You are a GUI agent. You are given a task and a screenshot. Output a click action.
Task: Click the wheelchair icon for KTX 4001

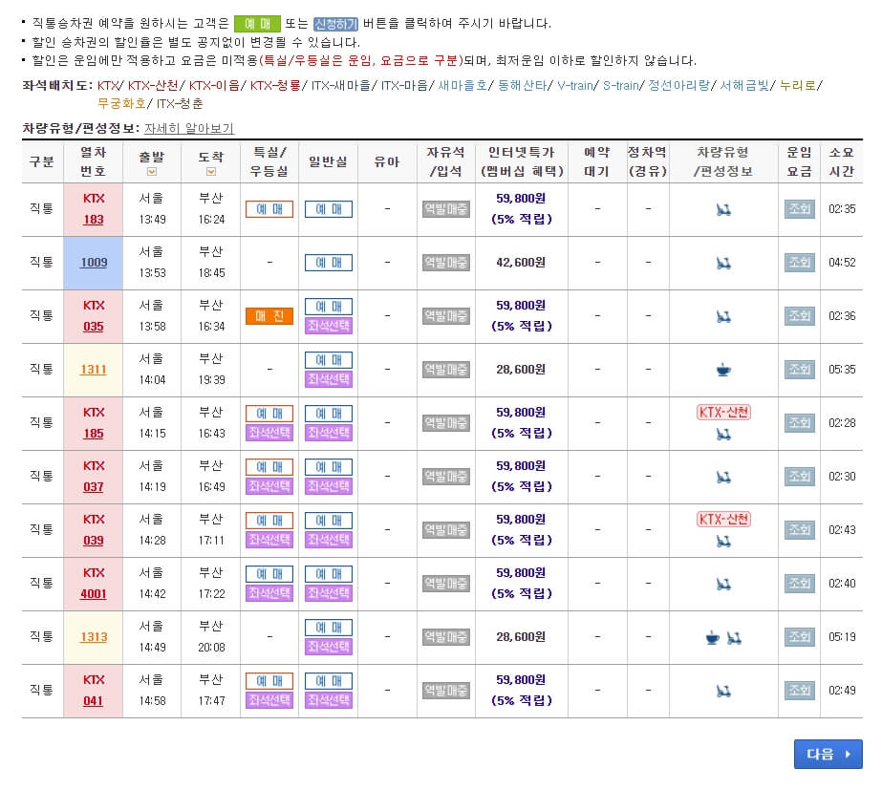click(723, 583)
